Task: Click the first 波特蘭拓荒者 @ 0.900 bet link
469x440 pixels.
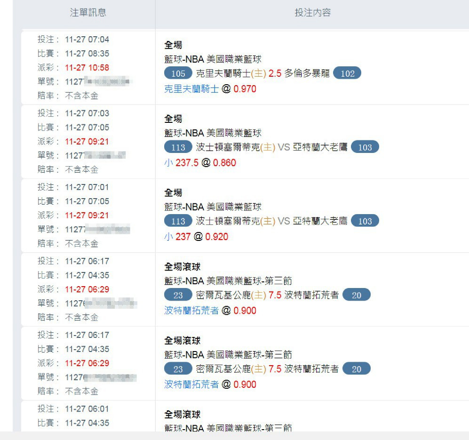Action: pyautogui.click(x=210, y=311)
